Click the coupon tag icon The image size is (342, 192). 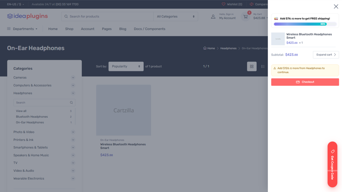(333, 151)
